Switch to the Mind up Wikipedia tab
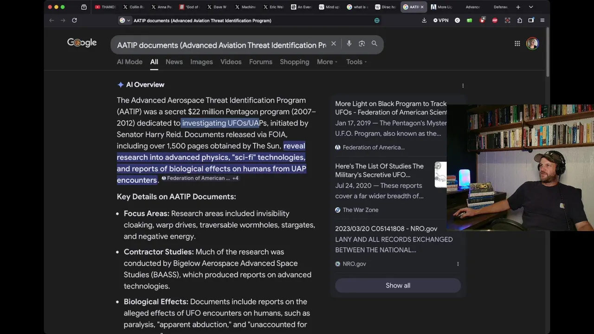Screen dimensions: 594x334 (x=329, y=7)
